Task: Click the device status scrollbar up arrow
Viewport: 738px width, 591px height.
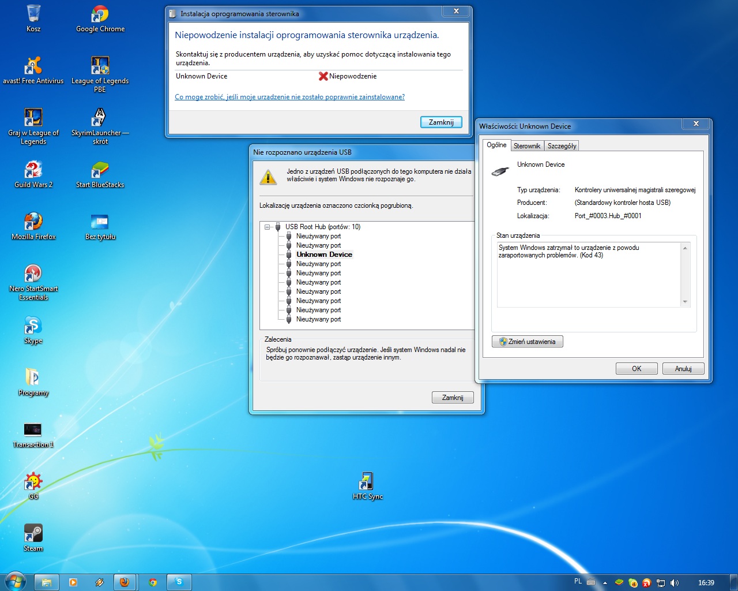Action: [685, 248]
